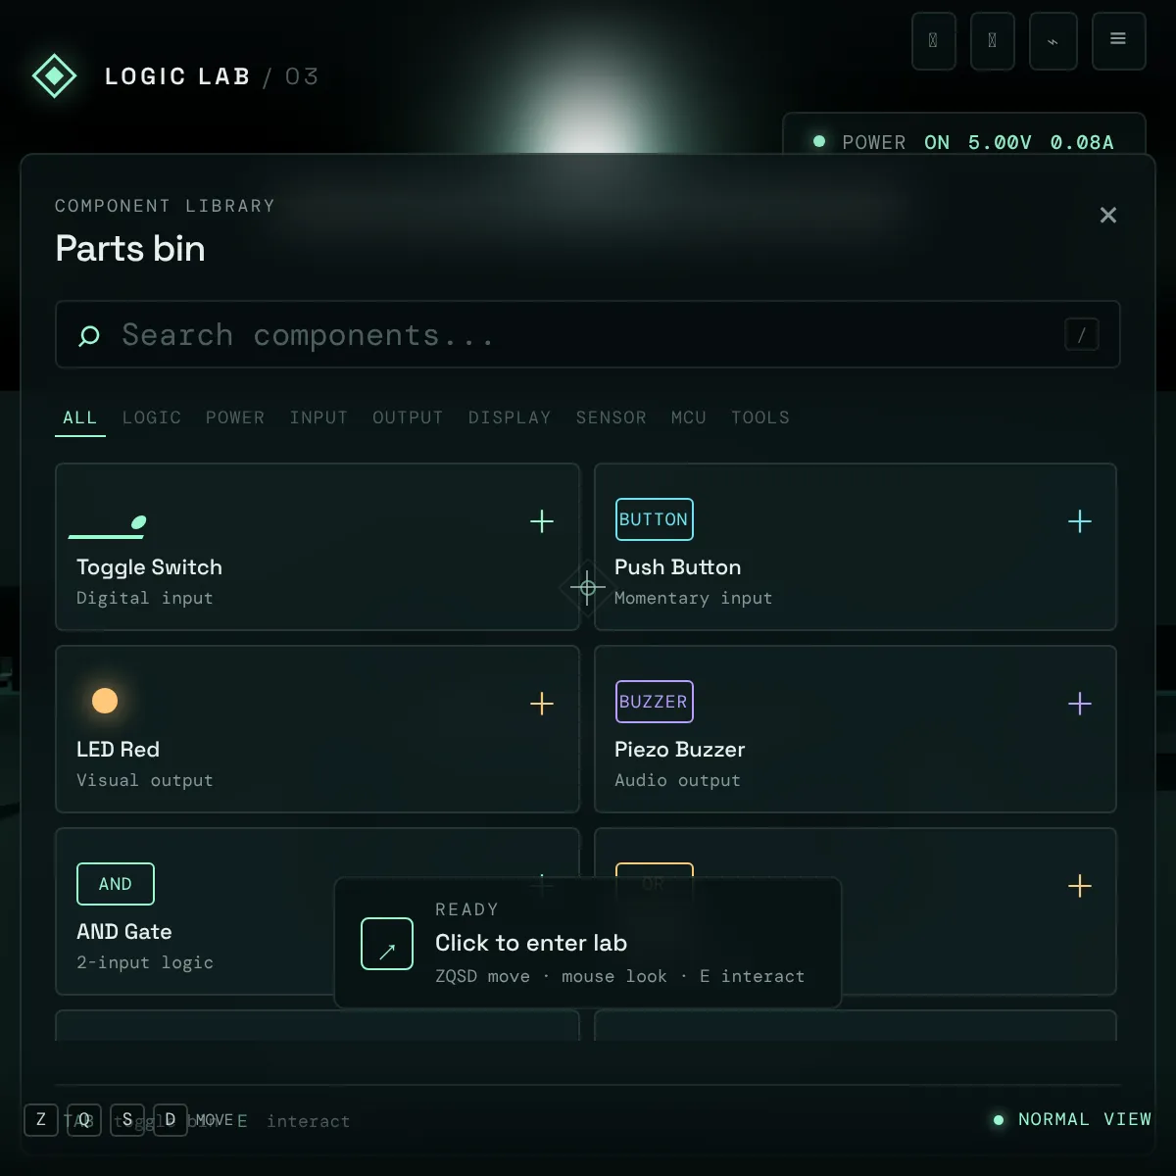Add the LED Red component
Screen dimensions: 1176x1176
[x=542, y=704]
